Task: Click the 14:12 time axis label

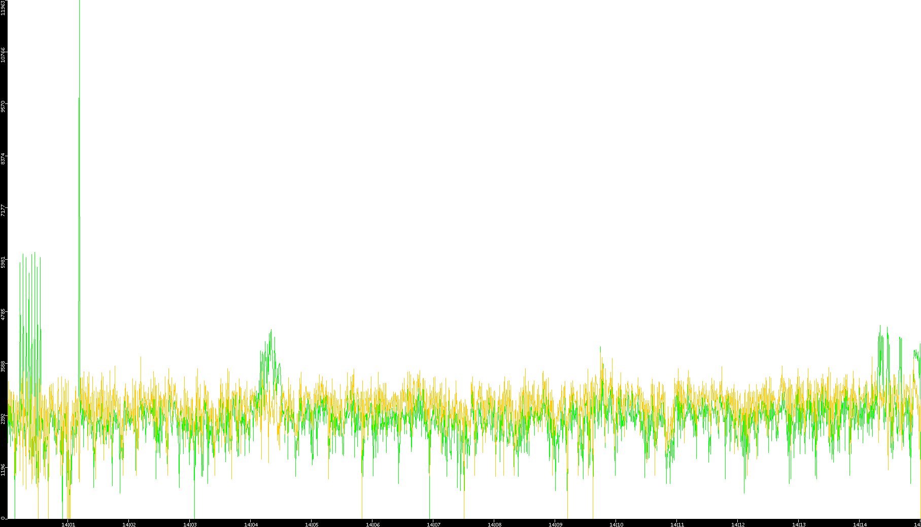Action: [738, 524]
